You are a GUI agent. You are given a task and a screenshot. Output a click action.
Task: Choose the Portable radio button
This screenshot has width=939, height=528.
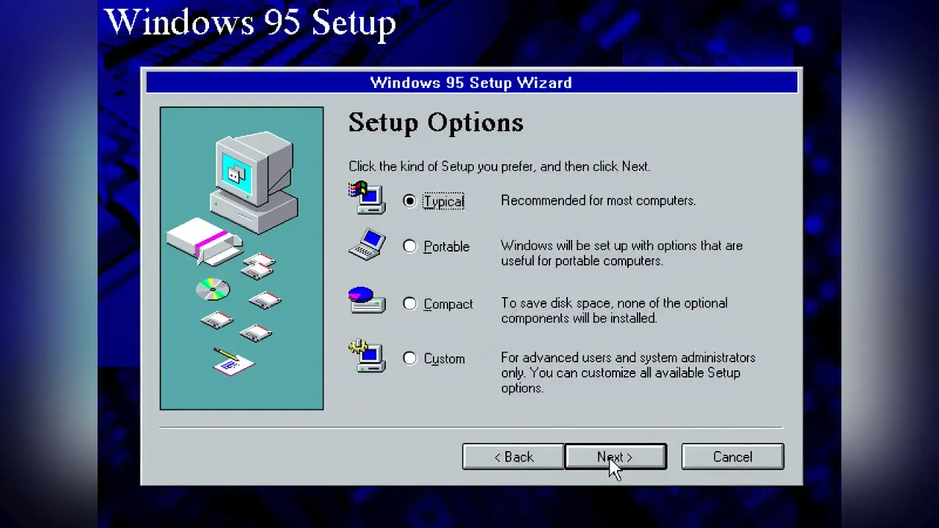tap(410, 246)
